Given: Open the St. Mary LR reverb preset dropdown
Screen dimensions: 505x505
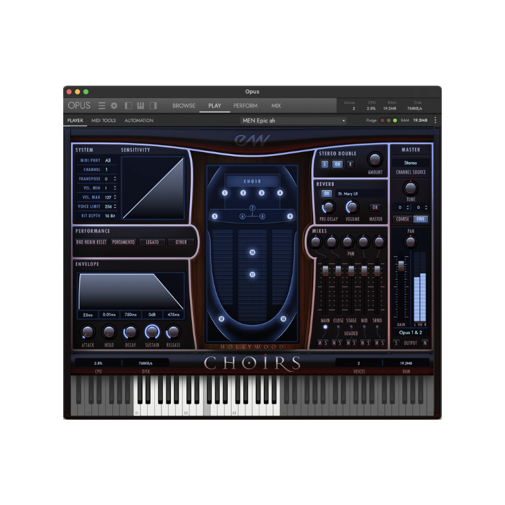Looking at the screenshot, I should 360,194.
